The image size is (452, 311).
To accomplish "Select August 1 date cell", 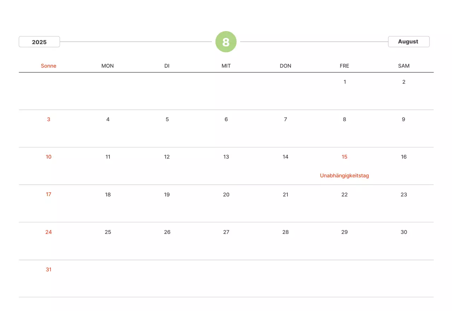I will pyautogui.click(x=345, y=82).
